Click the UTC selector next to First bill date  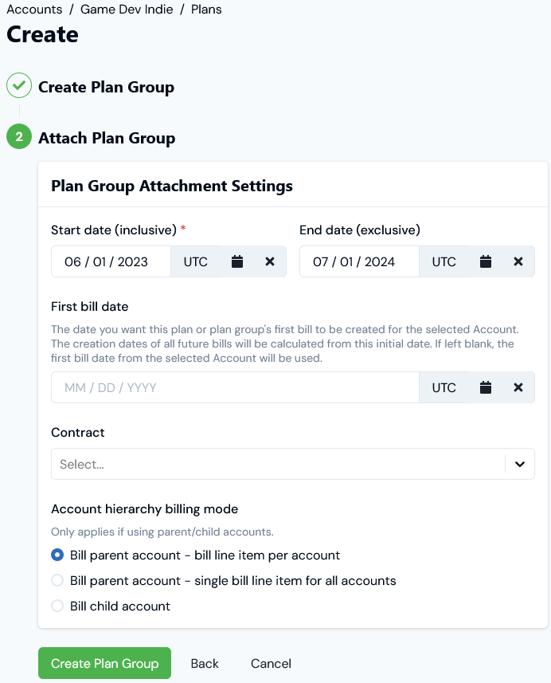point(444,387)
